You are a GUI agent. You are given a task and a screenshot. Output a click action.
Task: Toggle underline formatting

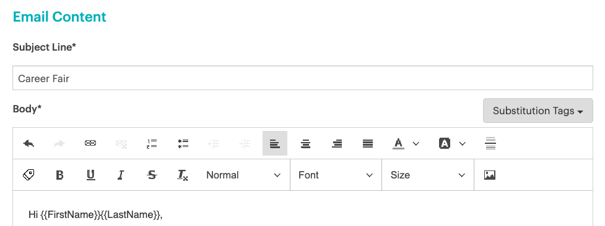(x=90, y=175)
